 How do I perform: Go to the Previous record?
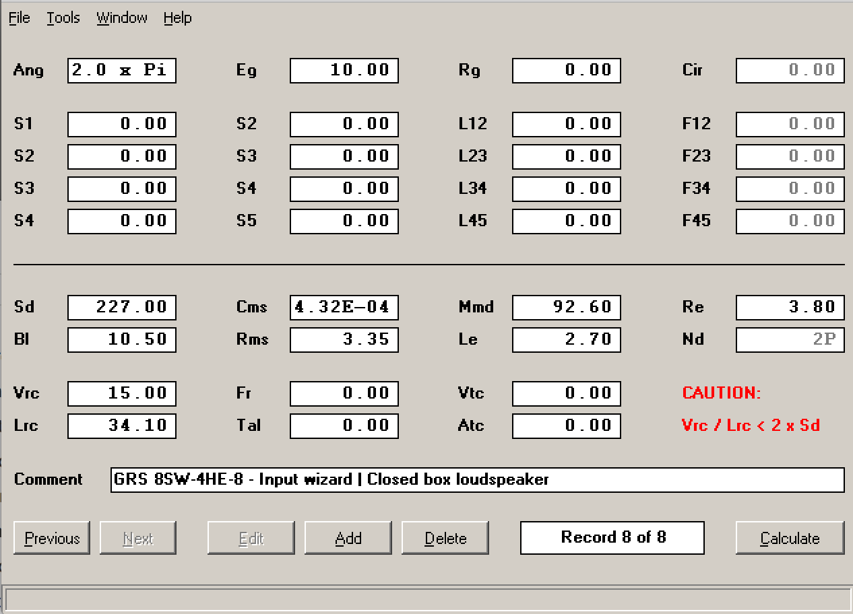pyautogui.click(x=52, y=538)
